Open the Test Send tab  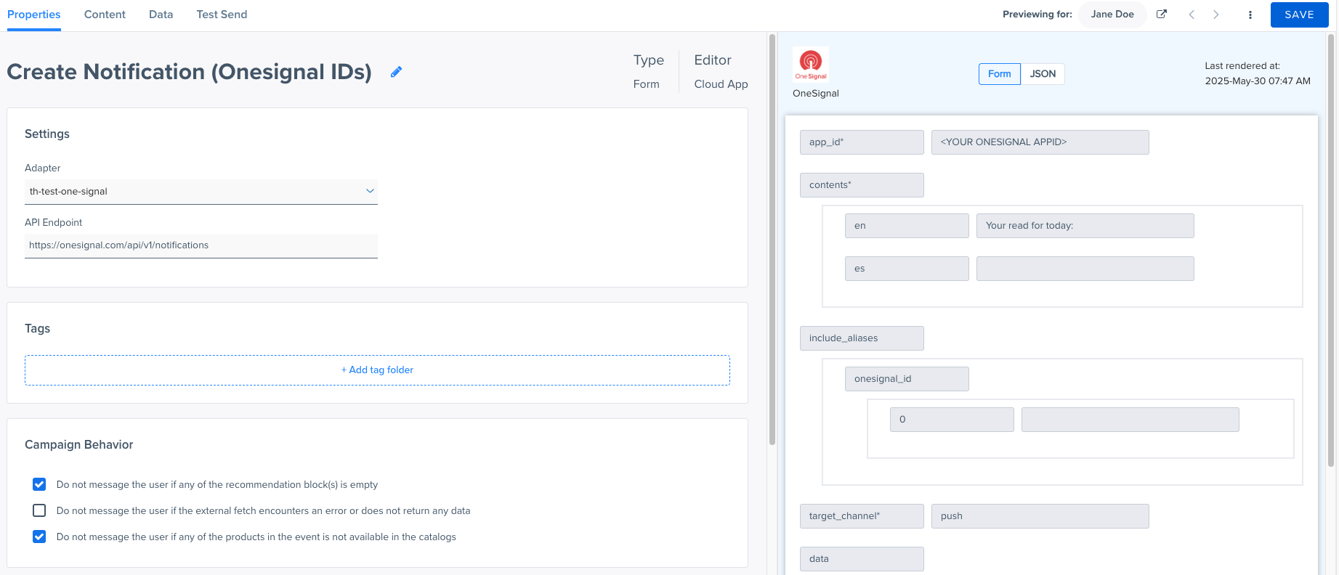(222, 15)
